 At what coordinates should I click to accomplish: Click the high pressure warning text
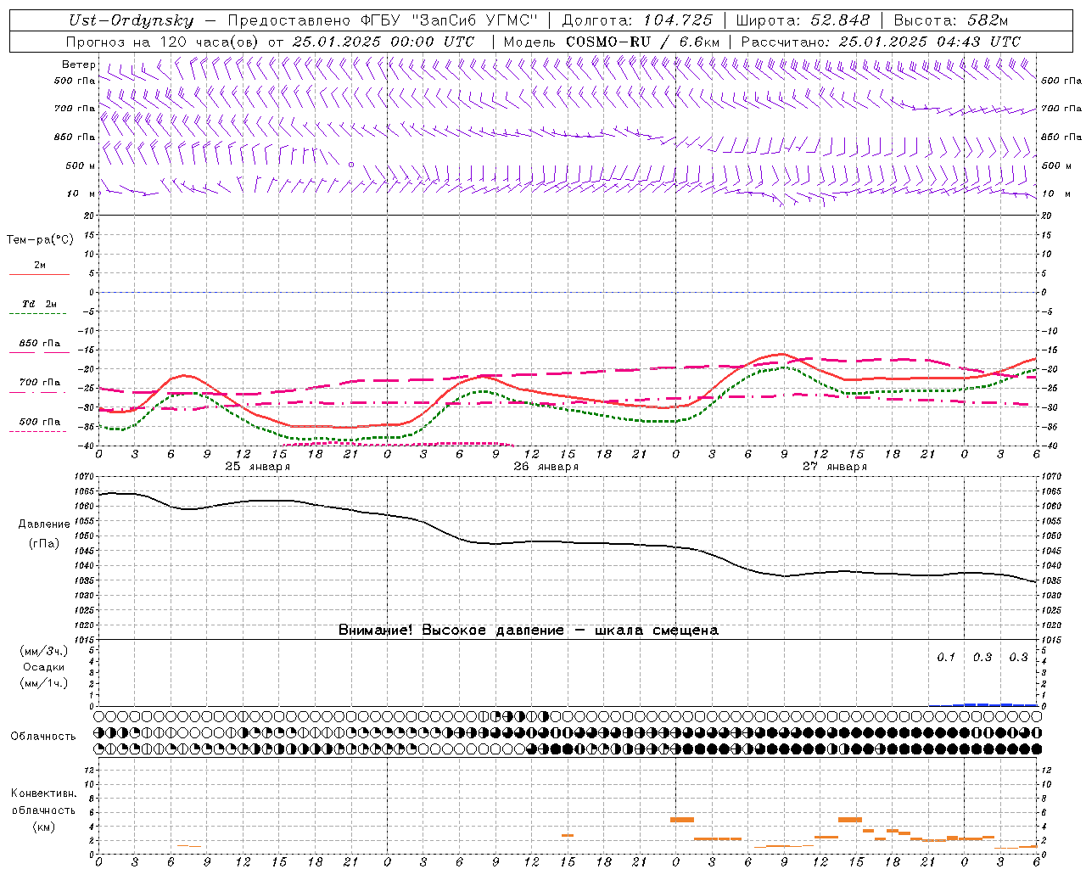coord(528,631)
